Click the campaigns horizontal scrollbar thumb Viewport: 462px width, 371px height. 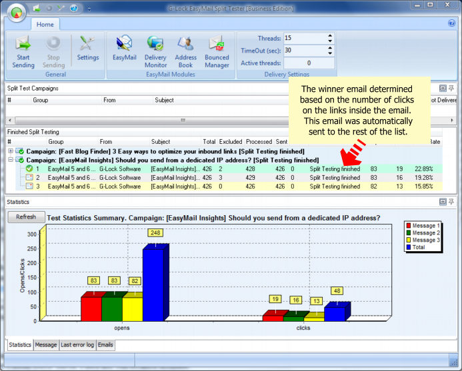click(183, 120)
